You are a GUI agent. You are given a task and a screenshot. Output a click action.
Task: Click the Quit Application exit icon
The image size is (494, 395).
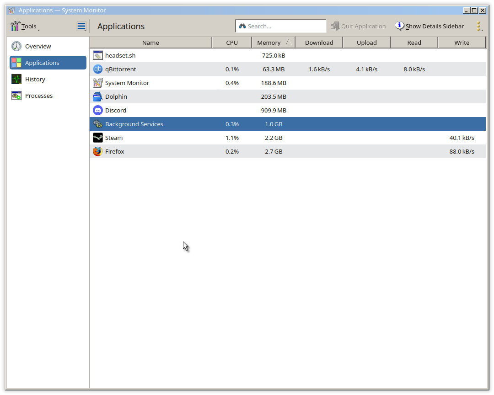[x=335, y=26]
